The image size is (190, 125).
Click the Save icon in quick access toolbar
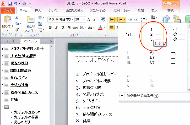coord(10,3)
